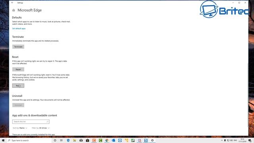254x143 pixels.
Task: Click the ENG language indicator
Action: (235, 140)
